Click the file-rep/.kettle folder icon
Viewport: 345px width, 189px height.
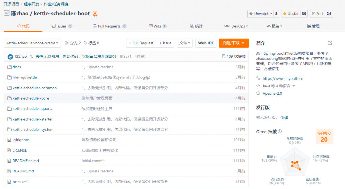(9, 77)
